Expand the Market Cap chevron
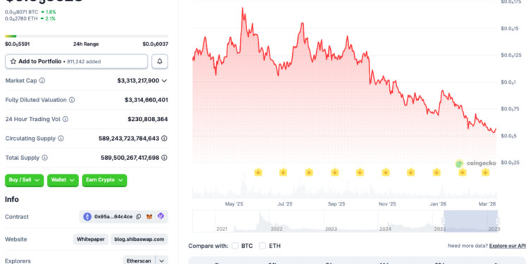This screenshot has height=264, width=528. point(164,81)
